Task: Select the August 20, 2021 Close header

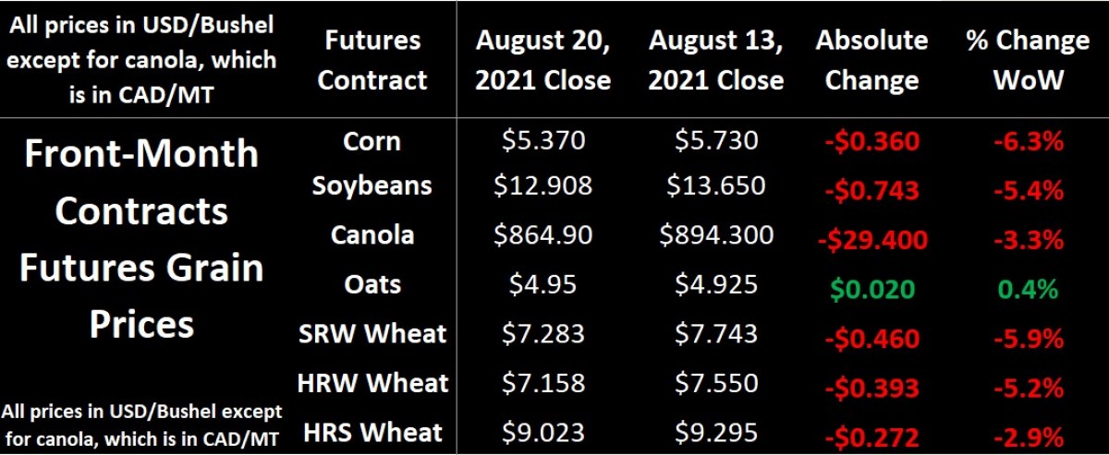Action: click(x=542, y=60)
